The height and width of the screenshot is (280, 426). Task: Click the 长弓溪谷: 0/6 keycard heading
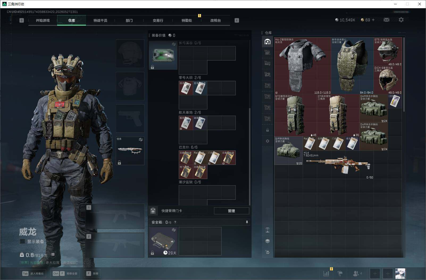click(x=190, y=43)
